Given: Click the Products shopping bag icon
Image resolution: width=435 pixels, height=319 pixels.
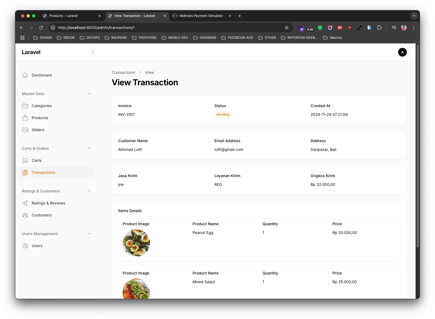Looking at the screenshot, I should pyautogui.click(x=25, y=118).
